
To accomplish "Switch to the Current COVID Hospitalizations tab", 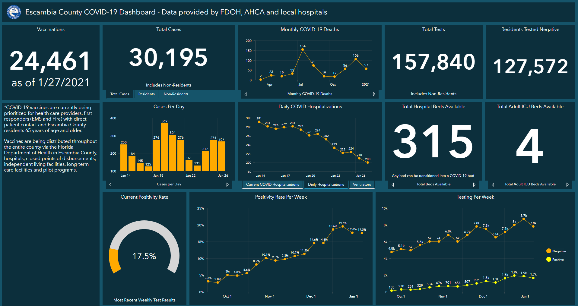I will 272,184.
